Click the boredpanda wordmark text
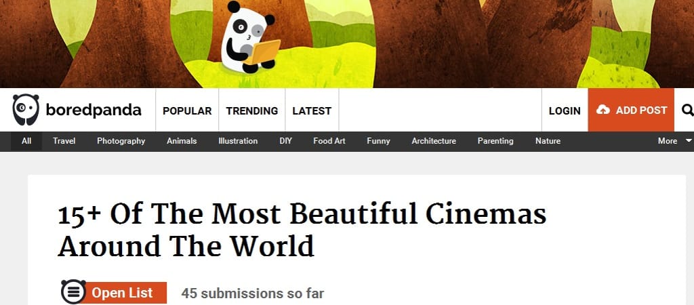The width and height of the screenshot is (694, 305). click(94, 110)
